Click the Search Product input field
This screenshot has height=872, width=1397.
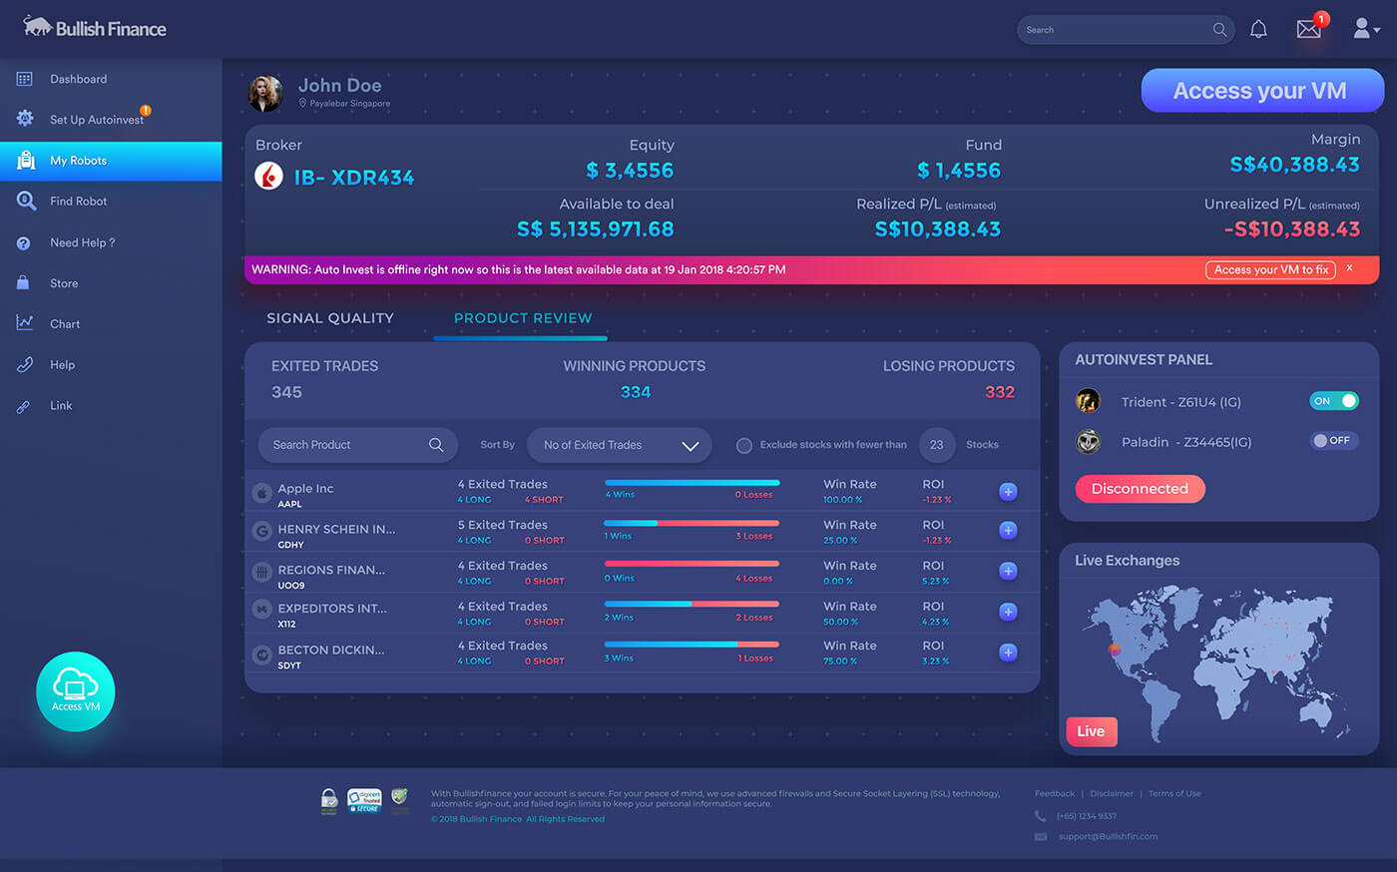[344, 445]
